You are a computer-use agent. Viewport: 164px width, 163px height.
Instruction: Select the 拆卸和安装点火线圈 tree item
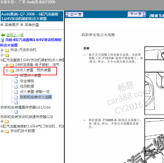(x=36, y=97)
